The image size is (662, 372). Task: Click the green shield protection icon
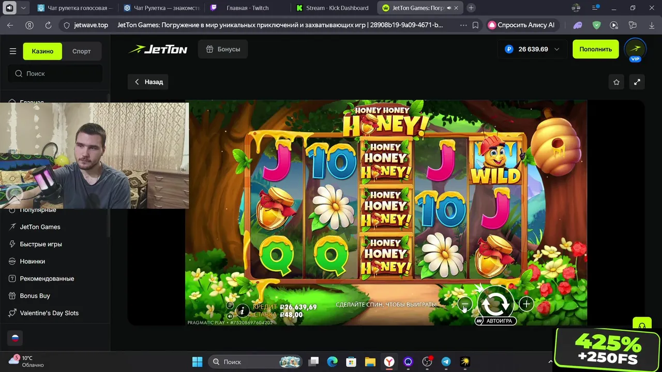click(x=596, y=25)
